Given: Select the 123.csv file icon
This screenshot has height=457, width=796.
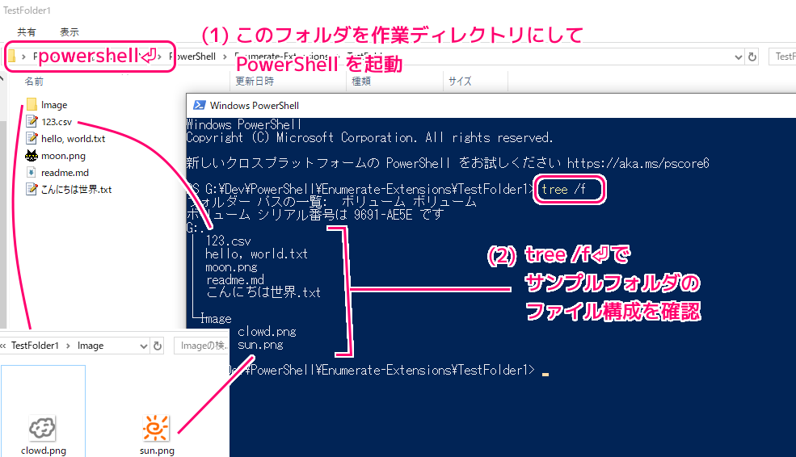Looking at the screenshot, I should point(32,121).
